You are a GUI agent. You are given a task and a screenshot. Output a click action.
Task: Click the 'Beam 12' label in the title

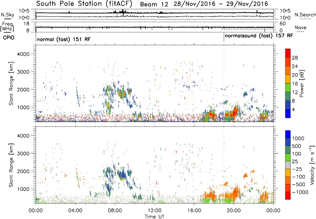(x=154, y=4)
